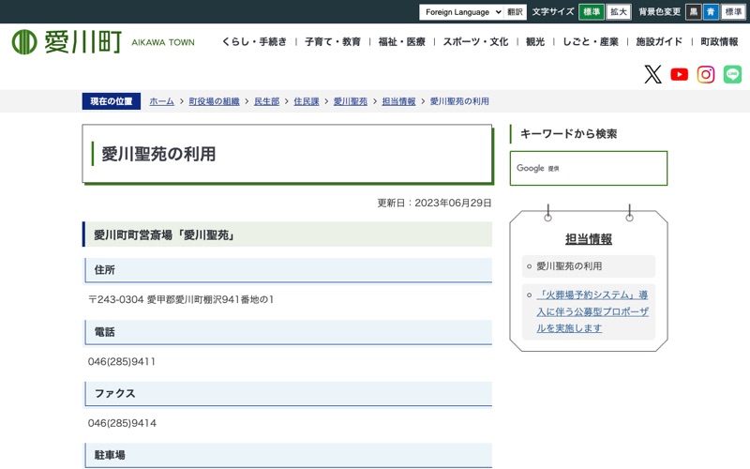This screenshot has height=469, width=750.
Task: Click the 現在の位置 label
Action: pos(112,101)
